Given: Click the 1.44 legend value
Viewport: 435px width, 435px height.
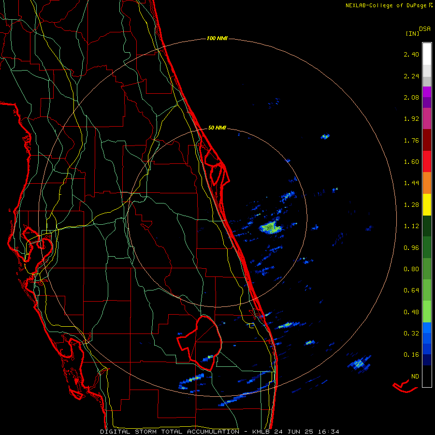Looking at the screenshot, I should pos(411,183).
